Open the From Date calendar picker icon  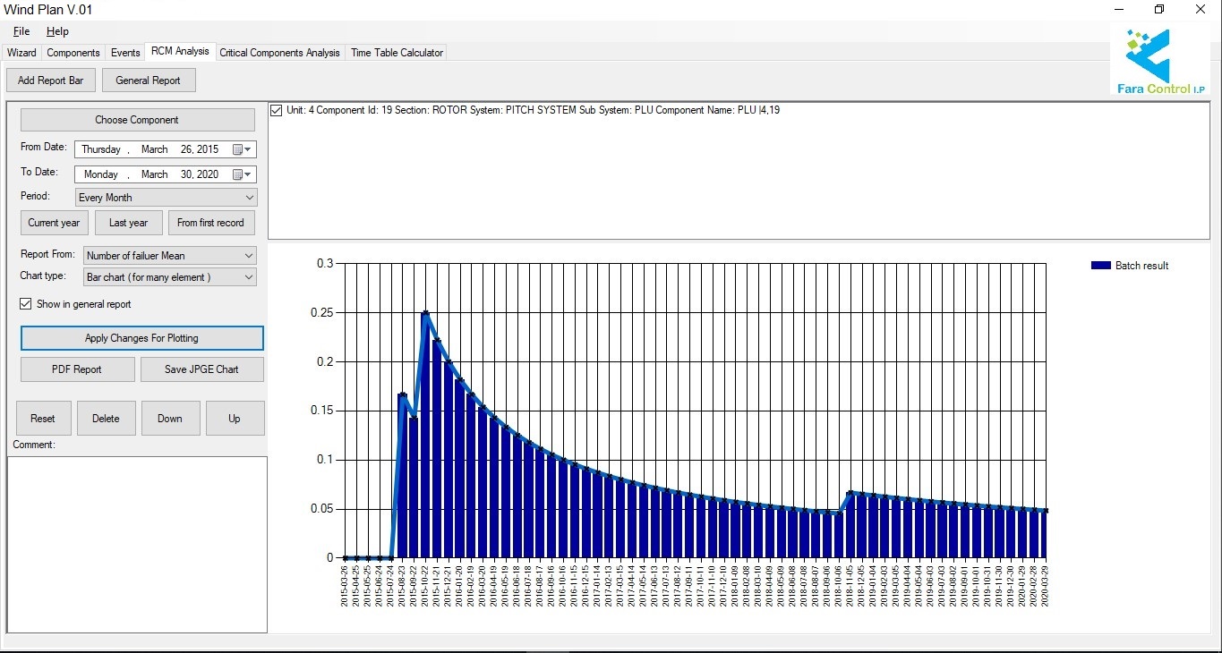pos(241,149)
